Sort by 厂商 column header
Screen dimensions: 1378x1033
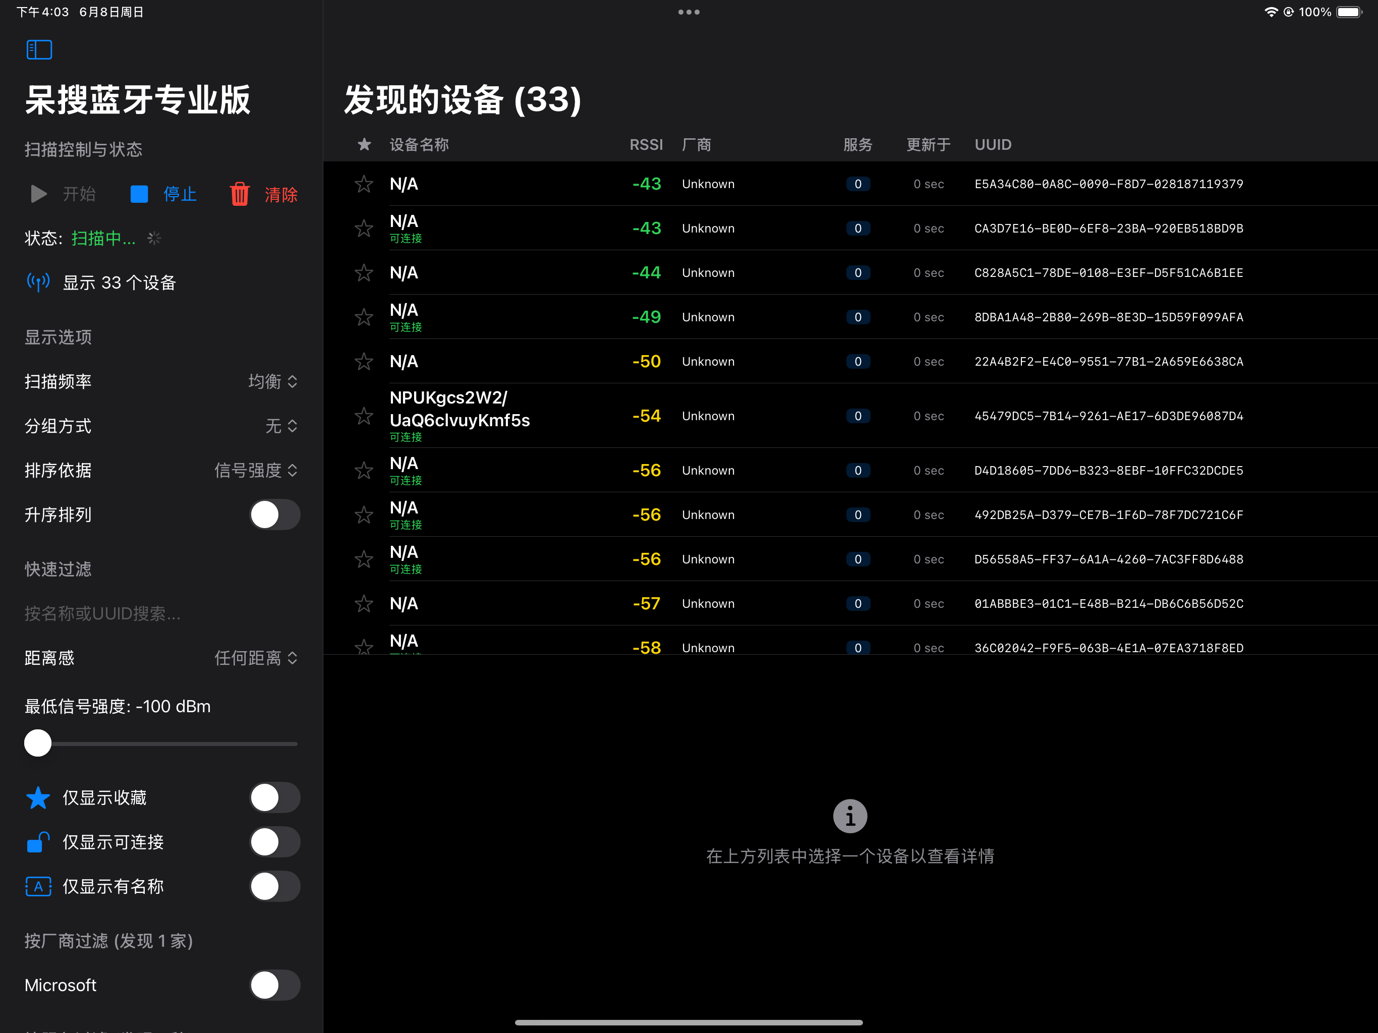[x=697, y=145]
